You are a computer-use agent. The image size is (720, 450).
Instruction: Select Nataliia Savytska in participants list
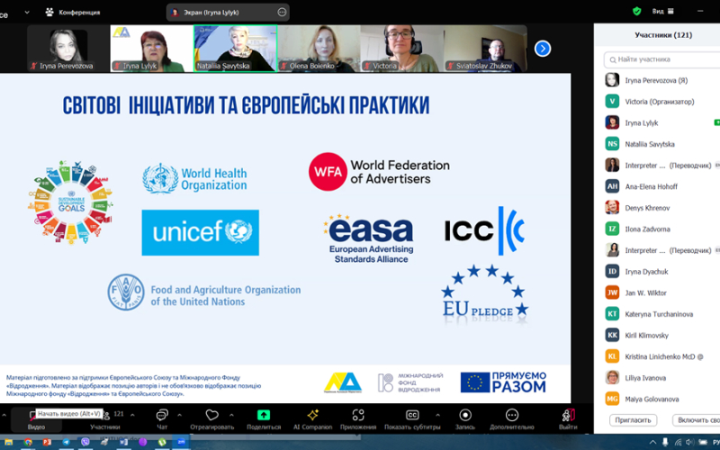(x=660, y=144)
